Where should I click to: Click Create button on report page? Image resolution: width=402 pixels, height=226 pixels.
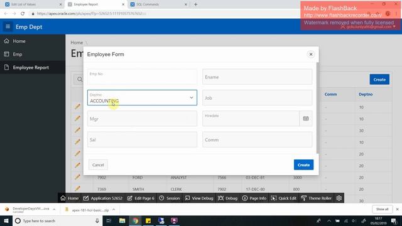[x=379, y=80]
